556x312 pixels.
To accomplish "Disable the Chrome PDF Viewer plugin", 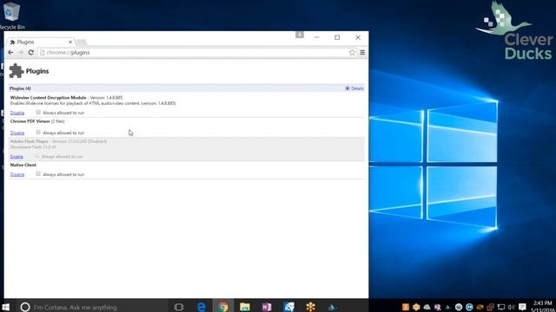I will coord(17,133).
